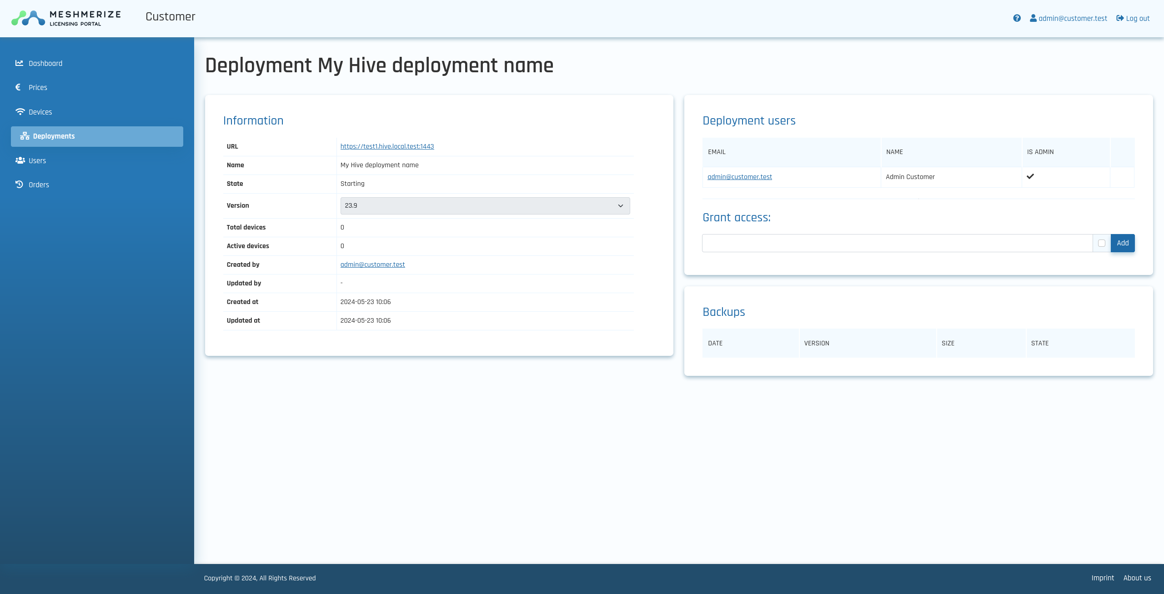Click the Users group icon
Viewport: 1164px width, 594px height.
(20, 160)
